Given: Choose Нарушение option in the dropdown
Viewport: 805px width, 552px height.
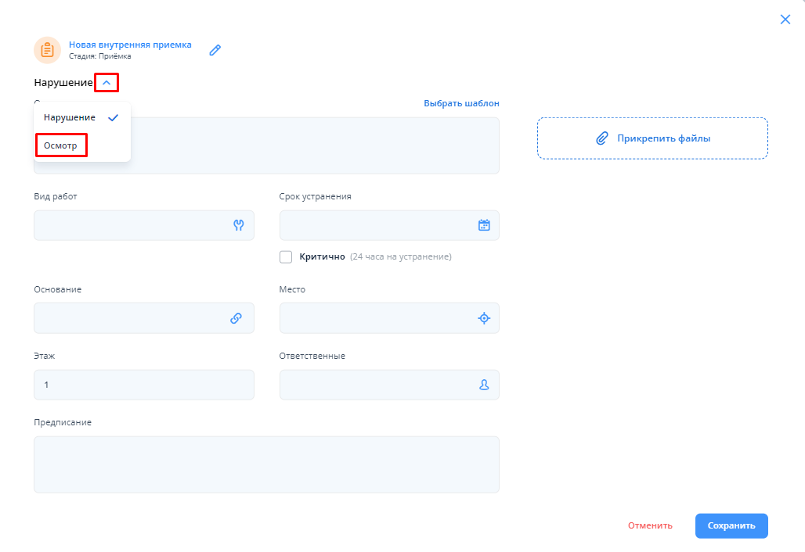Looking at the screenshot, I should pyautogui.click(x=70, y=117).
